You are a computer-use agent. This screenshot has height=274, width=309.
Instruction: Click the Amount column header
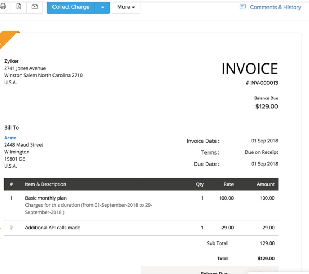pos(266,184)
